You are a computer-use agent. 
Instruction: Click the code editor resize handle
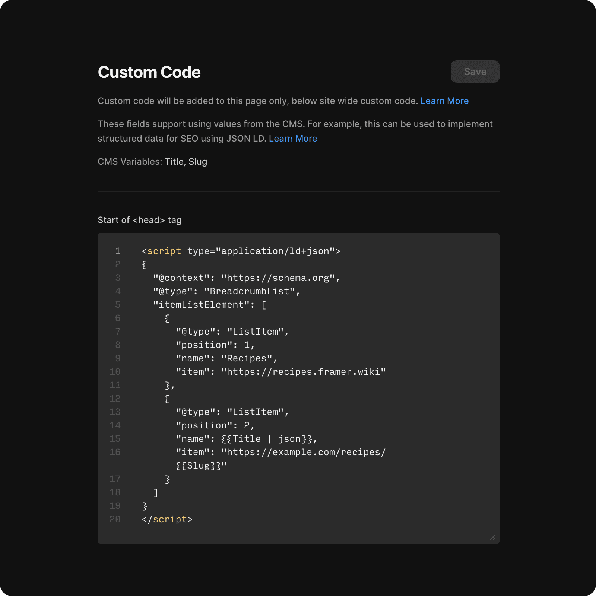(x=493, y=537)
